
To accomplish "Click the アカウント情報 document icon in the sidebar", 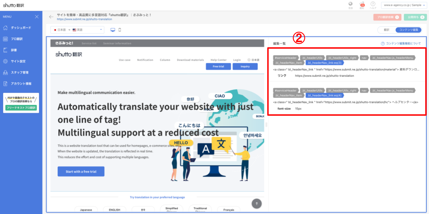I will (x=5, y=83).
